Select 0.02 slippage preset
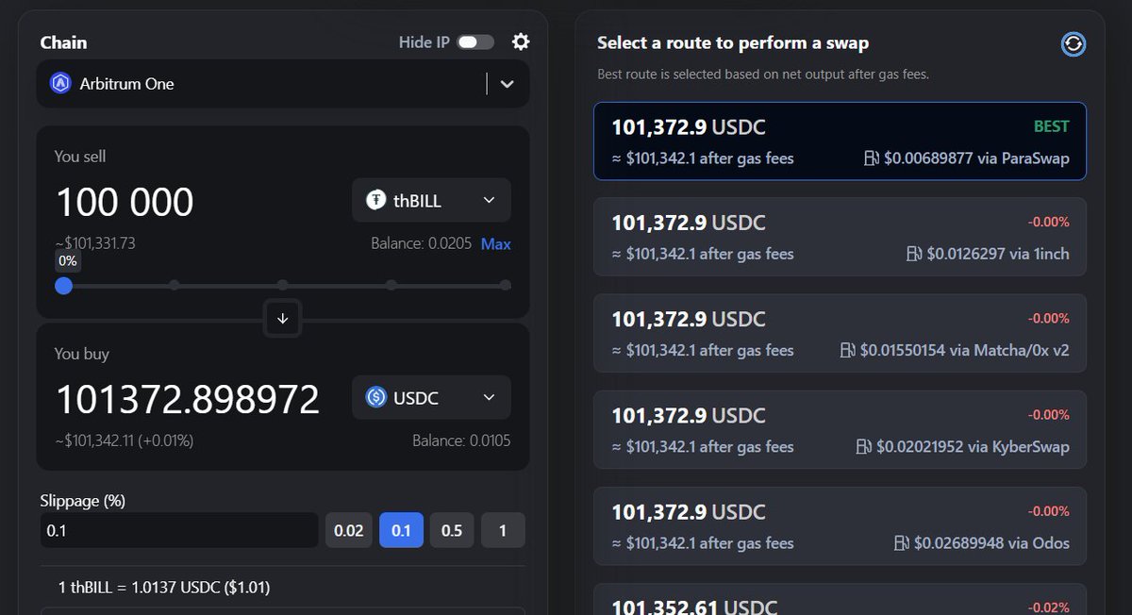The image size is (1132, 615). [349, 530]
